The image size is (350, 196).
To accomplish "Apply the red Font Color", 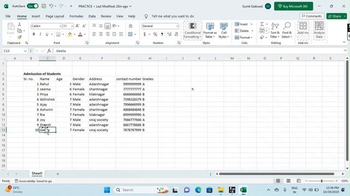I will [x=80, y=34].
